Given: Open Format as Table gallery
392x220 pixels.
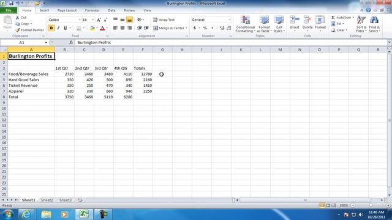Looking at the screenshot, I should pos(264,24).
